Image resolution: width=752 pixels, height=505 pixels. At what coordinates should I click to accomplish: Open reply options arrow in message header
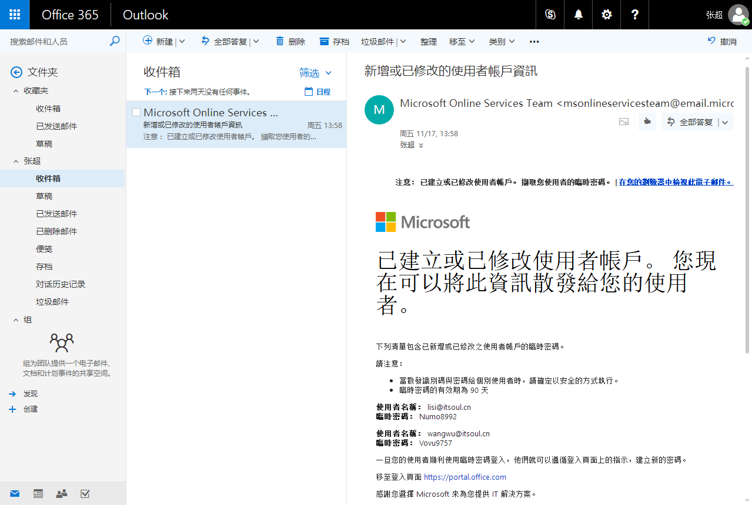[x=725, y=122]
